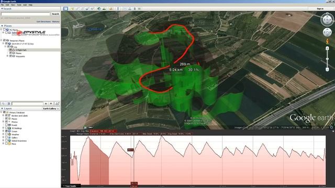
Task: Select the Add Polygon tool
Action: coord(77,9)
